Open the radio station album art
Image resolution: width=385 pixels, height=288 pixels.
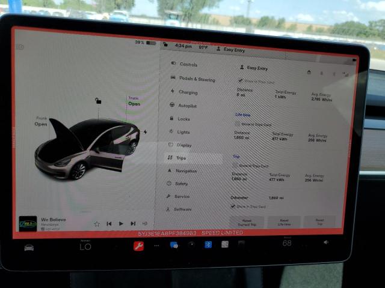tap(28, 224)
